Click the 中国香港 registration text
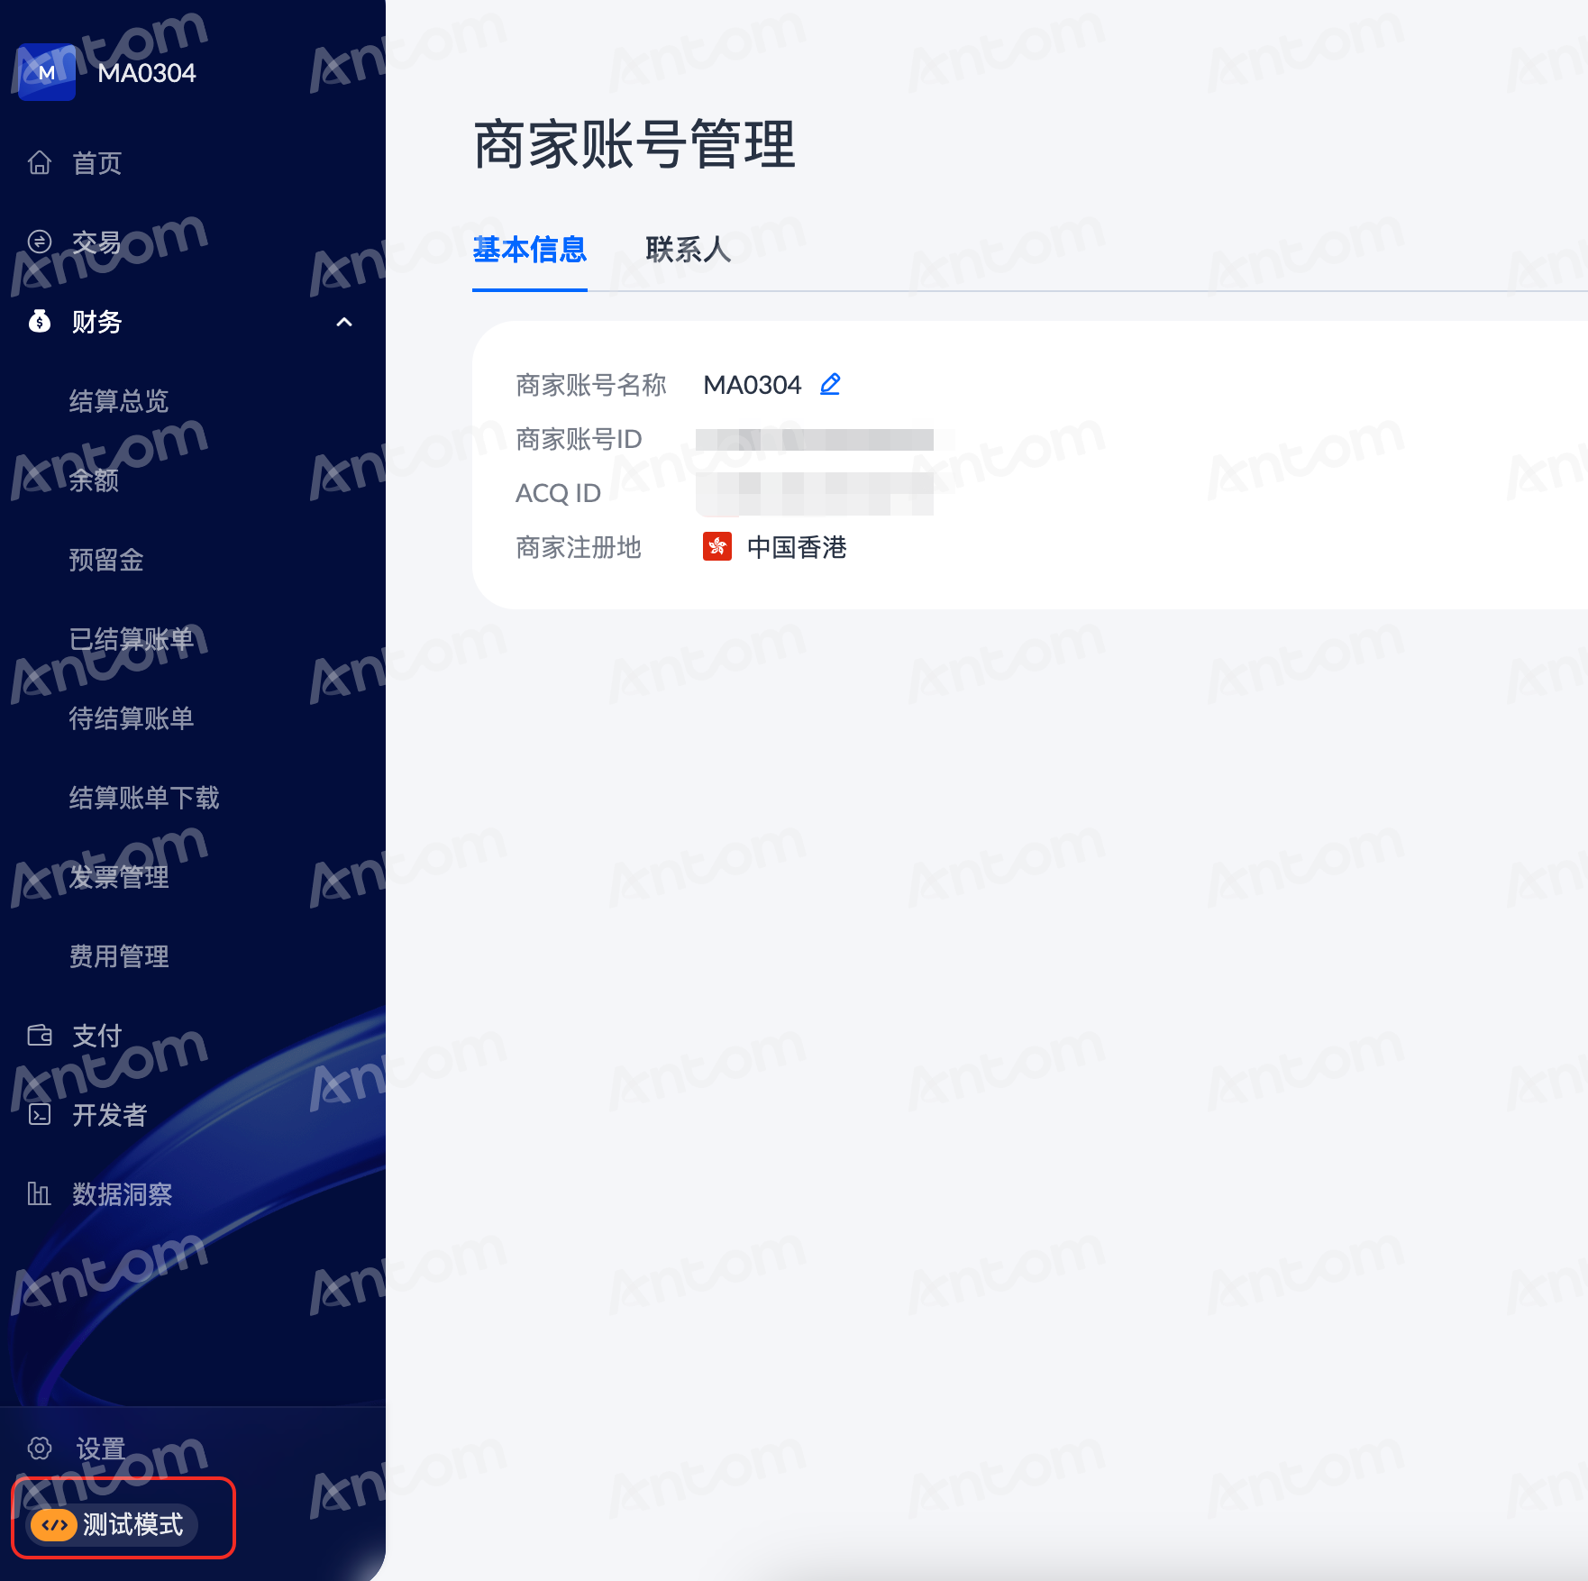The image size is (1588, 1581). (797, 547)
